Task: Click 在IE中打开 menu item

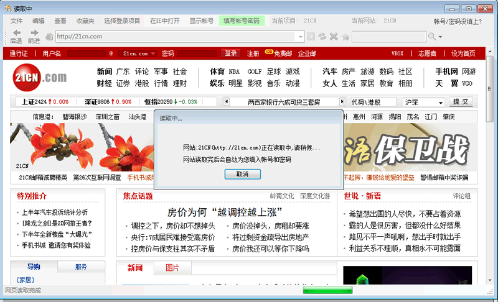Action: [x=164, y=21]
